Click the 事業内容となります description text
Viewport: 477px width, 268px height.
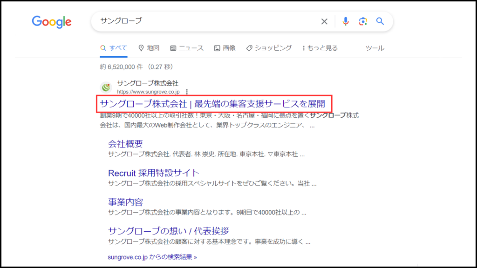coord(207,212)
